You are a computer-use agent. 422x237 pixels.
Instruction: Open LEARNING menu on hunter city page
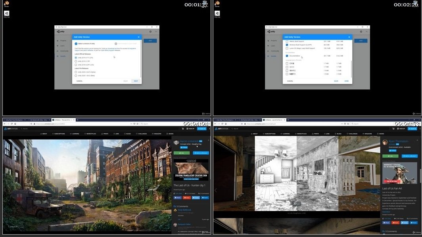click(x=75, y=134)
